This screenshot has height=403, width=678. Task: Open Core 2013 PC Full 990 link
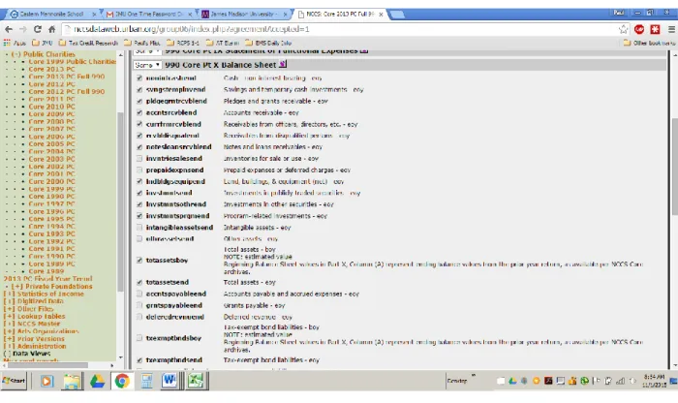click(67, 77)
